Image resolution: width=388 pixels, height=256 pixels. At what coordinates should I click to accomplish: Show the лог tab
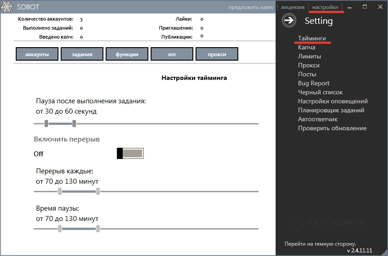(172, 54)
